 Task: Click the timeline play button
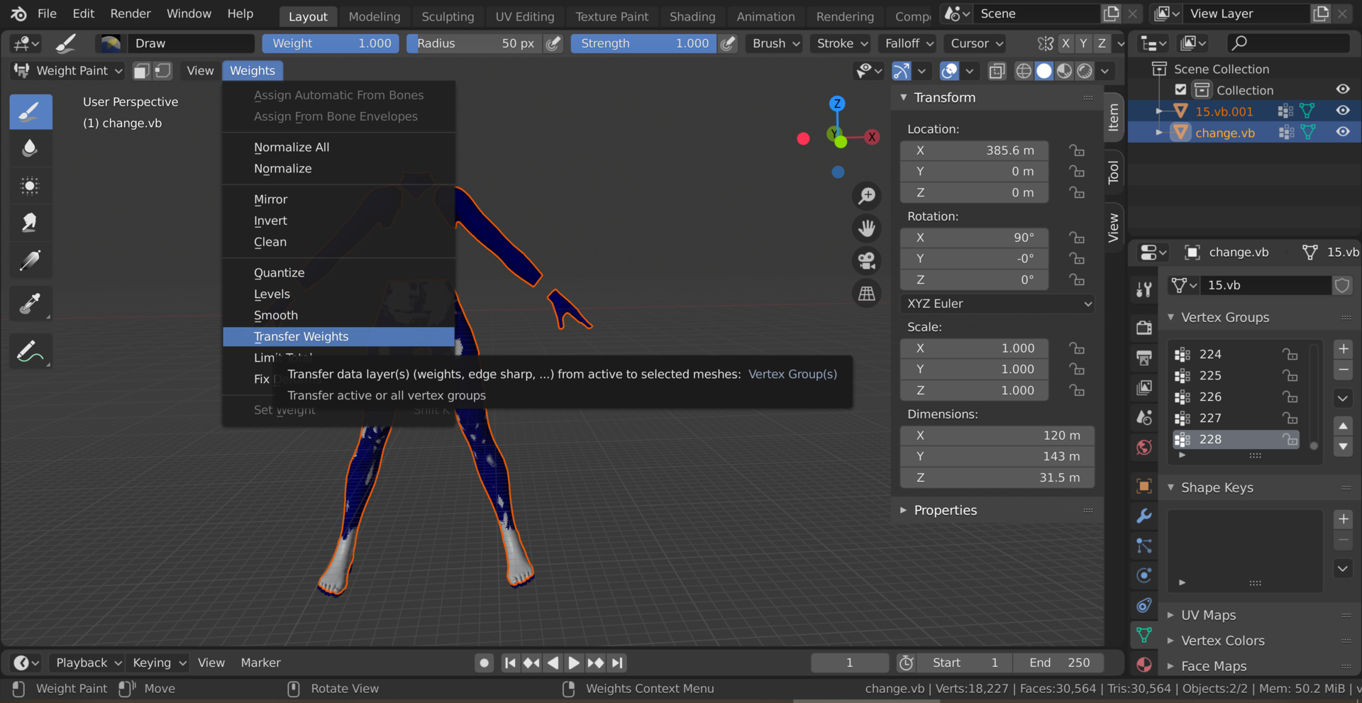pyautogui.click(x=574, y=663)
